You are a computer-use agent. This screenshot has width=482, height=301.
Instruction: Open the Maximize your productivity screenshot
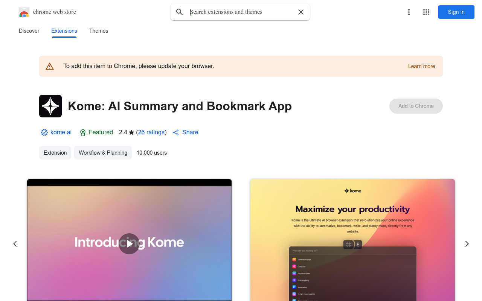[x=352, y=240]
